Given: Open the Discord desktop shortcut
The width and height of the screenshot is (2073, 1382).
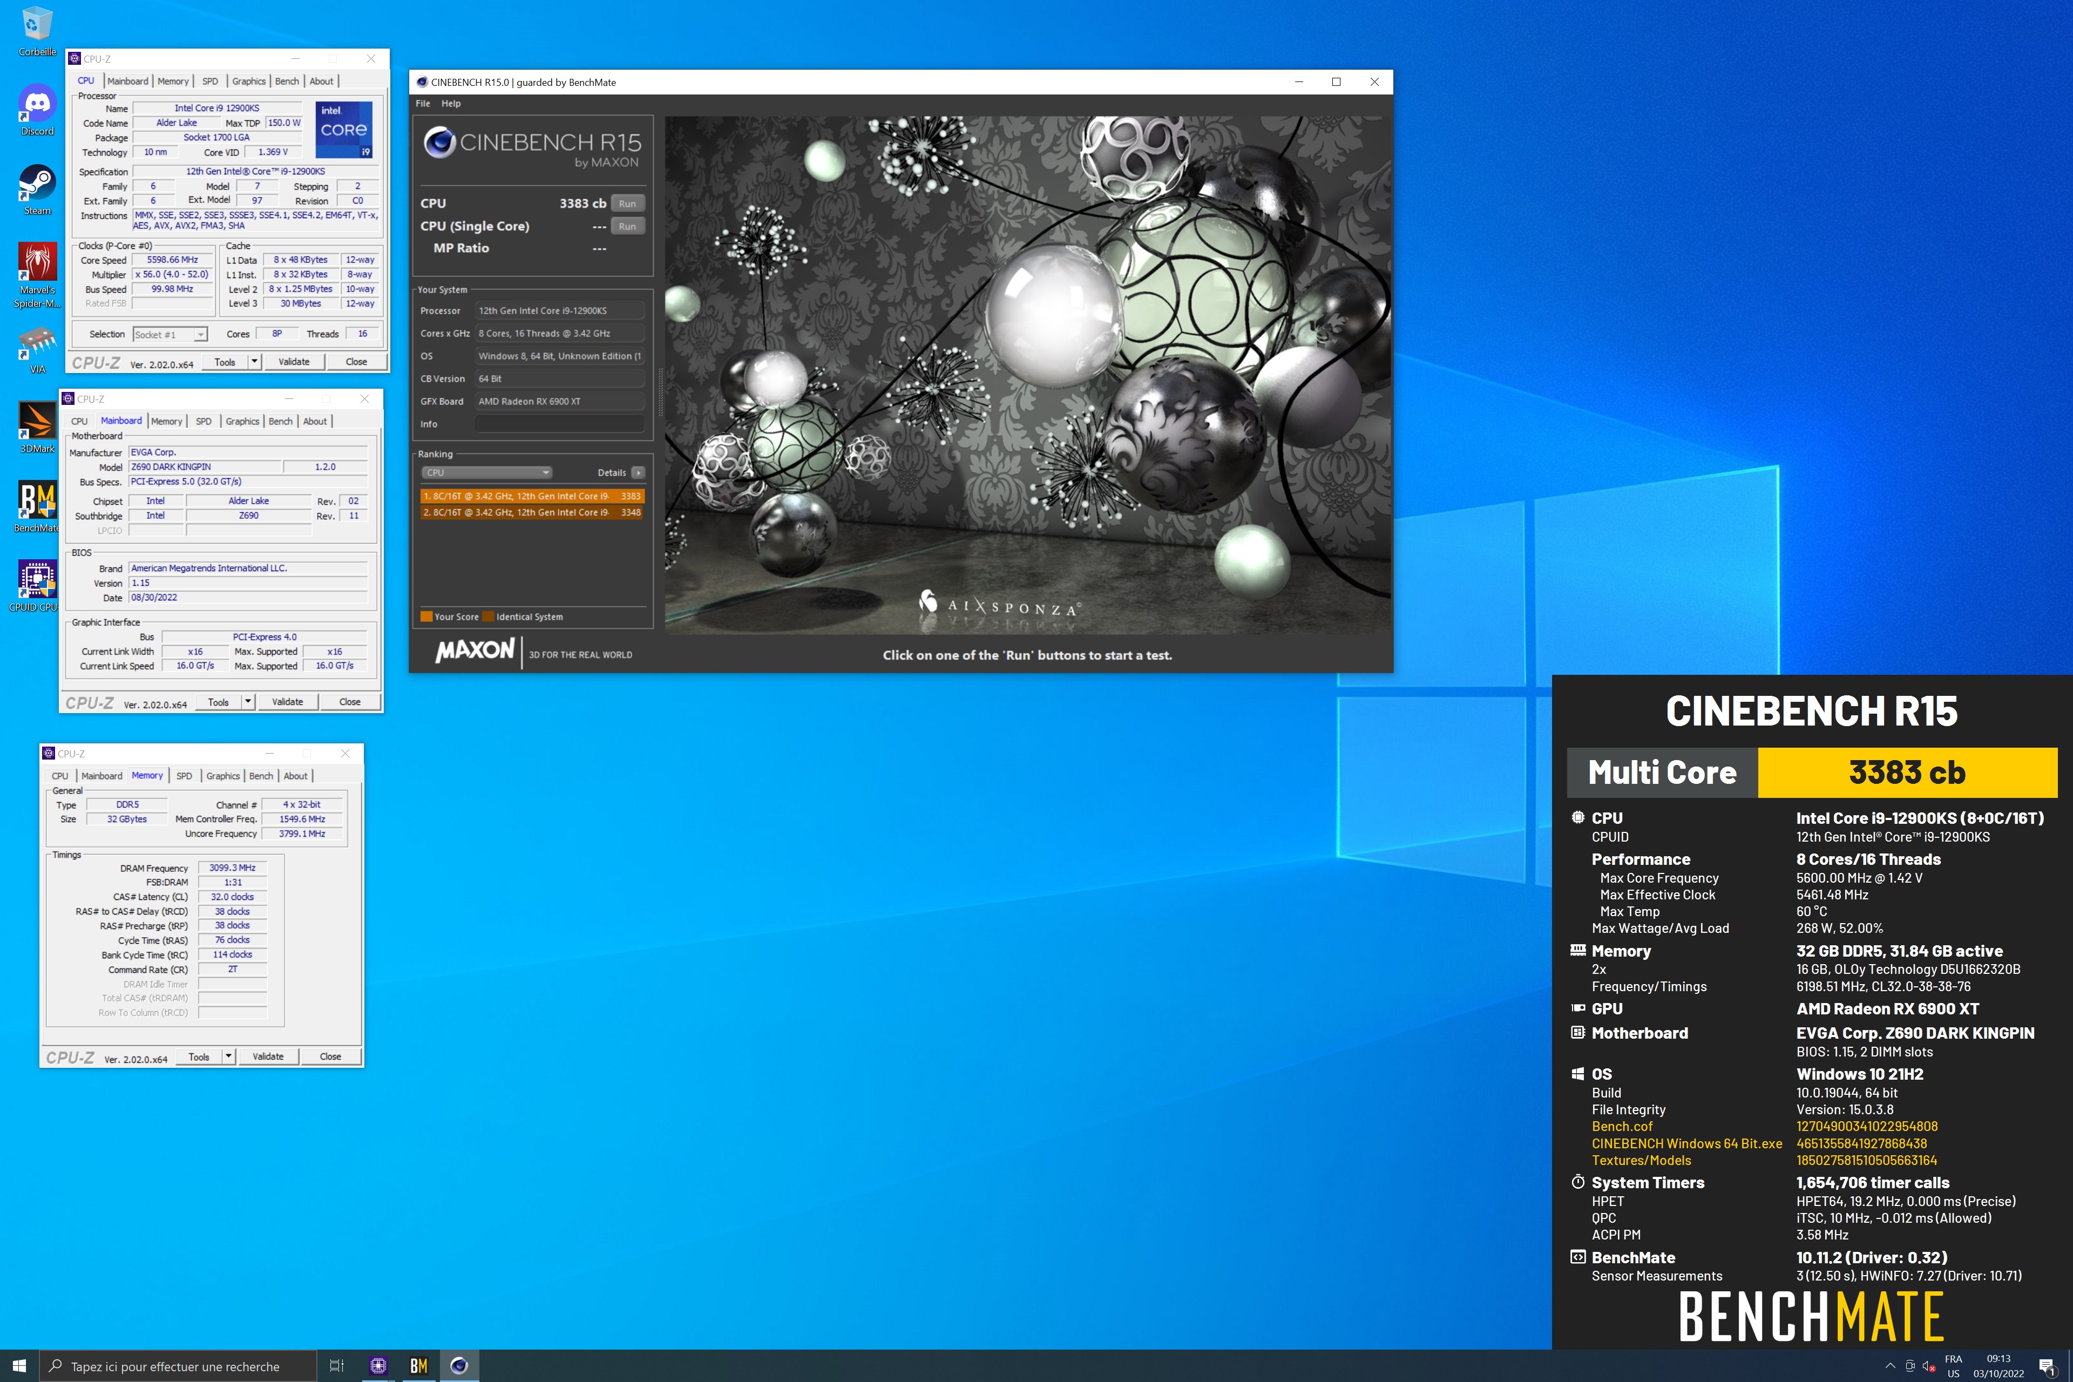Looking at the screenshot, I should [37, 110].
